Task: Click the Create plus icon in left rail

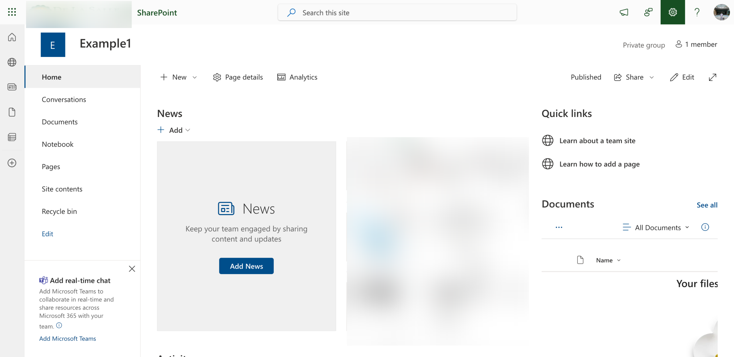Action: click(x=12, y=163)
